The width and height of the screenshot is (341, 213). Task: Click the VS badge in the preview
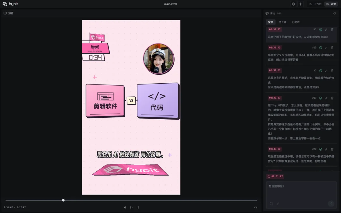coord(131,100)
